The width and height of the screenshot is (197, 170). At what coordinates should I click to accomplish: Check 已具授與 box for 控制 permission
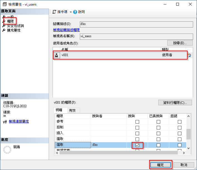158,127
